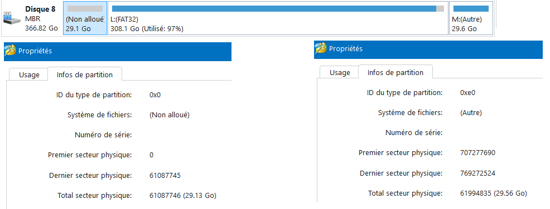
Task: Click the unallocated space gray bar
Action: (x=85, y=9)
